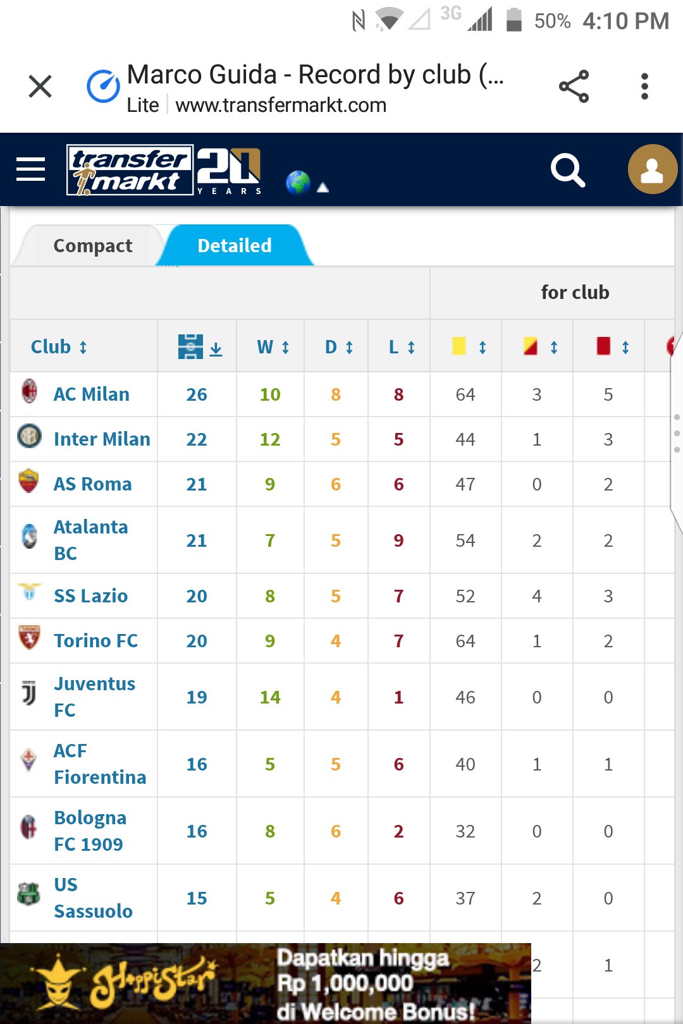The width and height of the screenshot is (683, 1024).
Task: Share this page via share icon
Action: [x=574, y=87]
